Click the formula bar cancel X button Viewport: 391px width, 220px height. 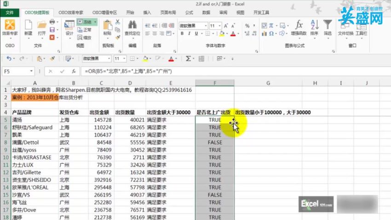click(x=51, y=71)
